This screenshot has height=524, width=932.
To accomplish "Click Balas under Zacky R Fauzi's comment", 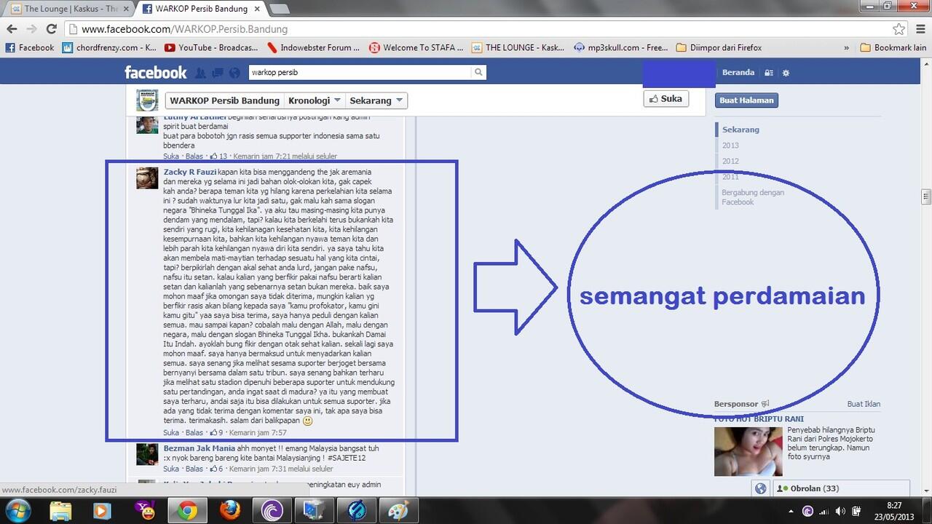I will (x=194, y=432).
